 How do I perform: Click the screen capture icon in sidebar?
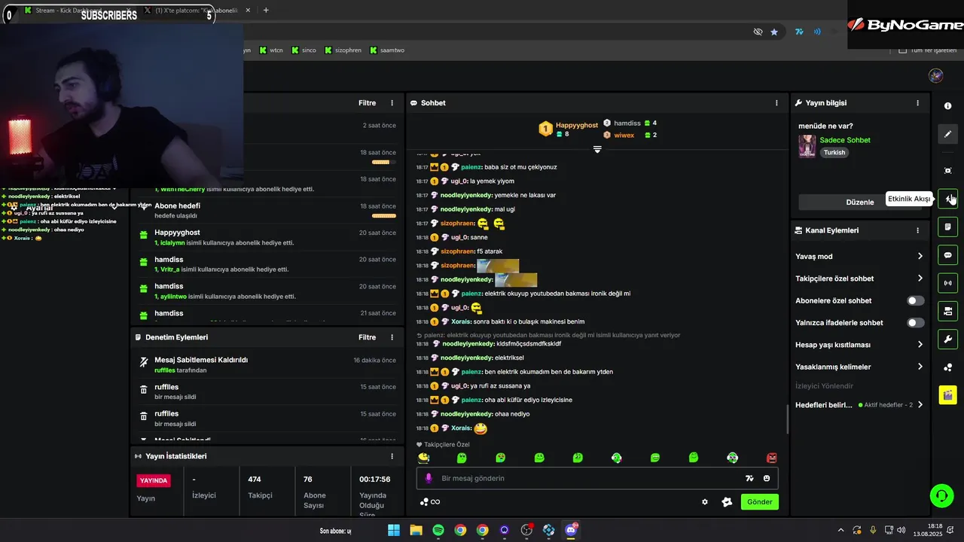coord(947,171)
